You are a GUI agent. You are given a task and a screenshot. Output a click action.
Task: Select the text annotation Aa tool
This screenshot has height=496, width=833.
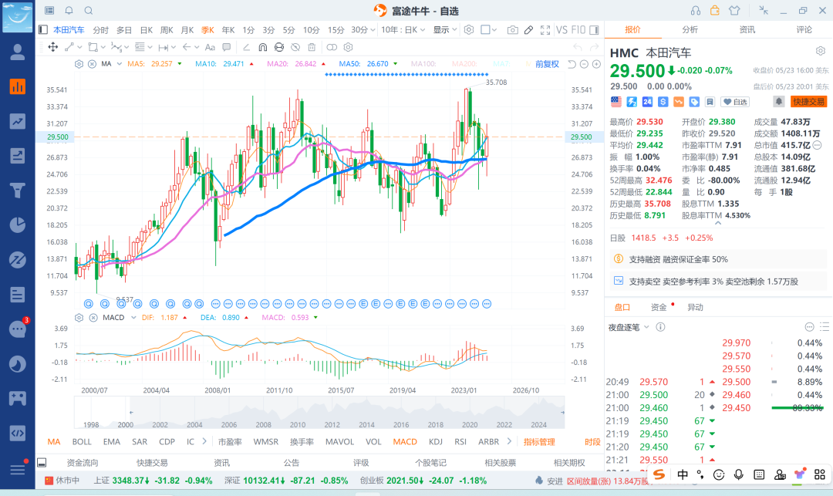point(210,47)
